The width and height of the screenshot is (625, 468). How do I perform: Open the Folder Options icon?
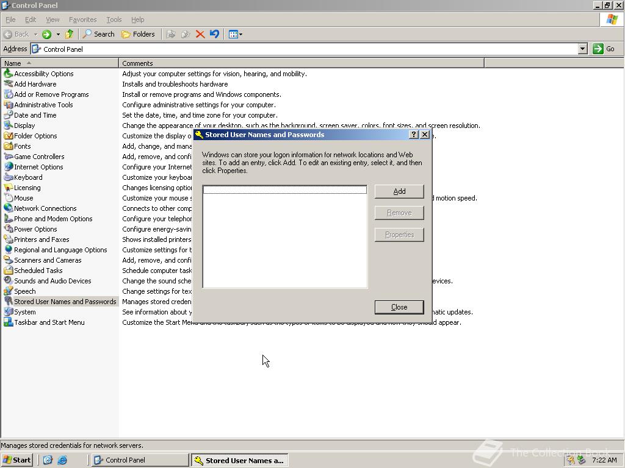tap(9, 136)
